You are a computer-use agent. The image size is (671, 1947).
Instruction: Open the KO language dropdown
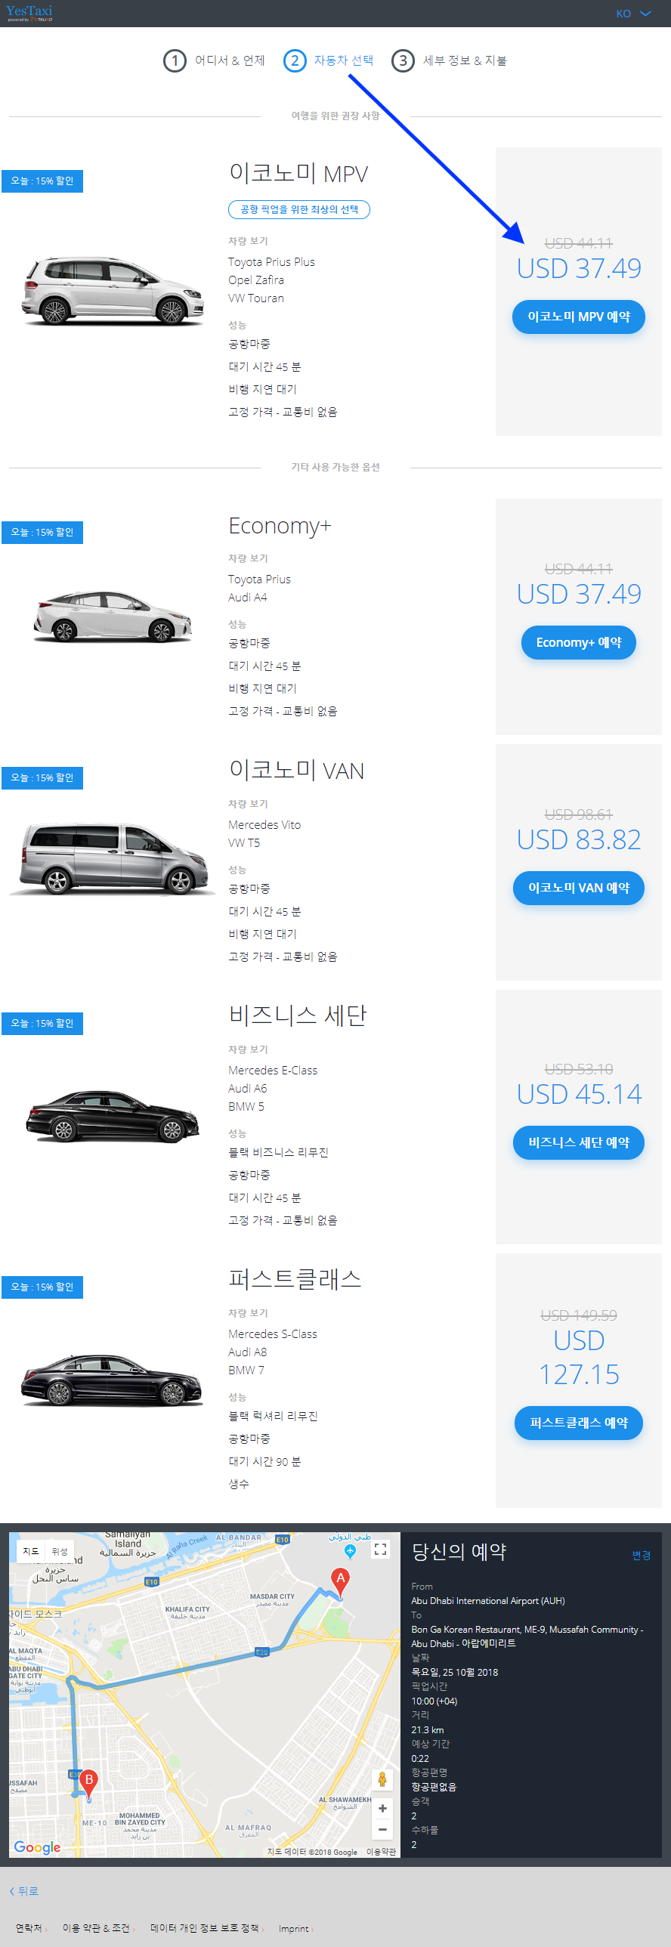click(633, 14)
